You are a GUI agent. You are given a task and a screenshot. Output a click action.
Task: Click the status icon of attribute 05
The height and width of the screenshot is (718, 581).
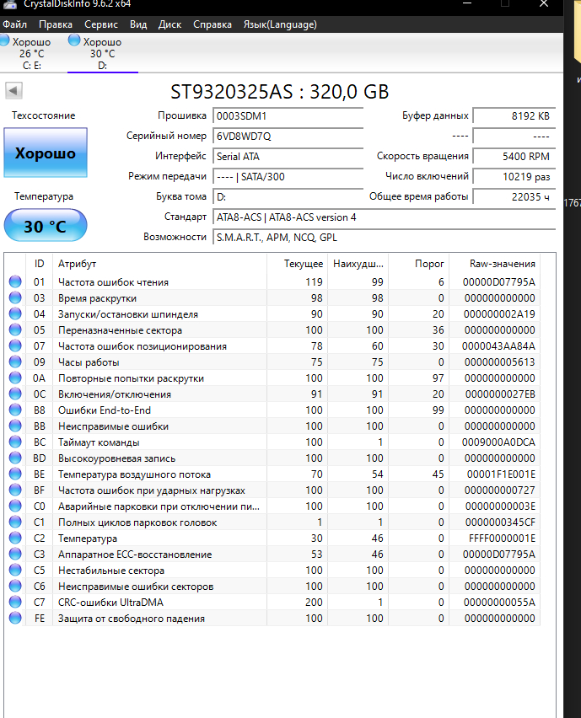tap(15, 330)
